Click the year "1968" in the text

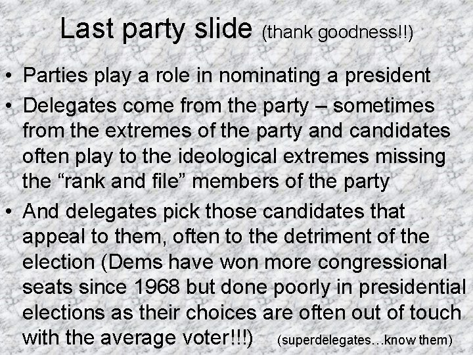(x=157, y=287)
